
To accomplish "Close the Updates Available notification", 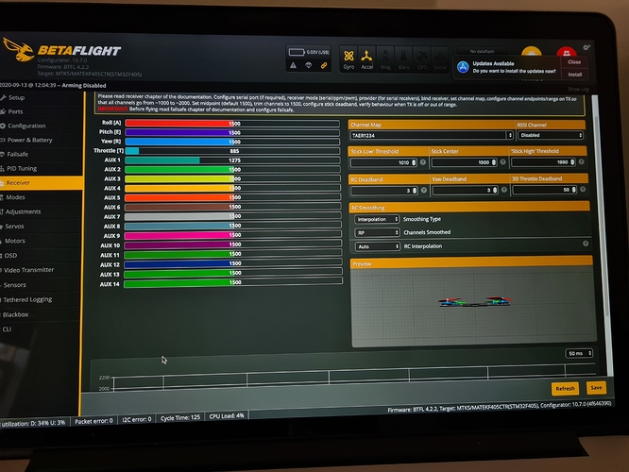I will pos(574,62).
